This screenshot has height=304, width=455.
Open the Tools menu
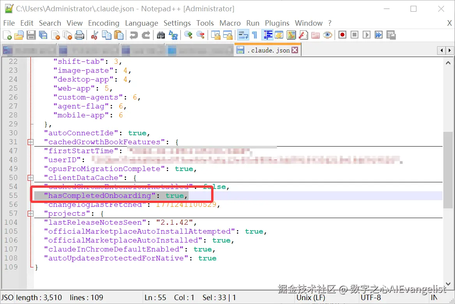pos(205,23)
